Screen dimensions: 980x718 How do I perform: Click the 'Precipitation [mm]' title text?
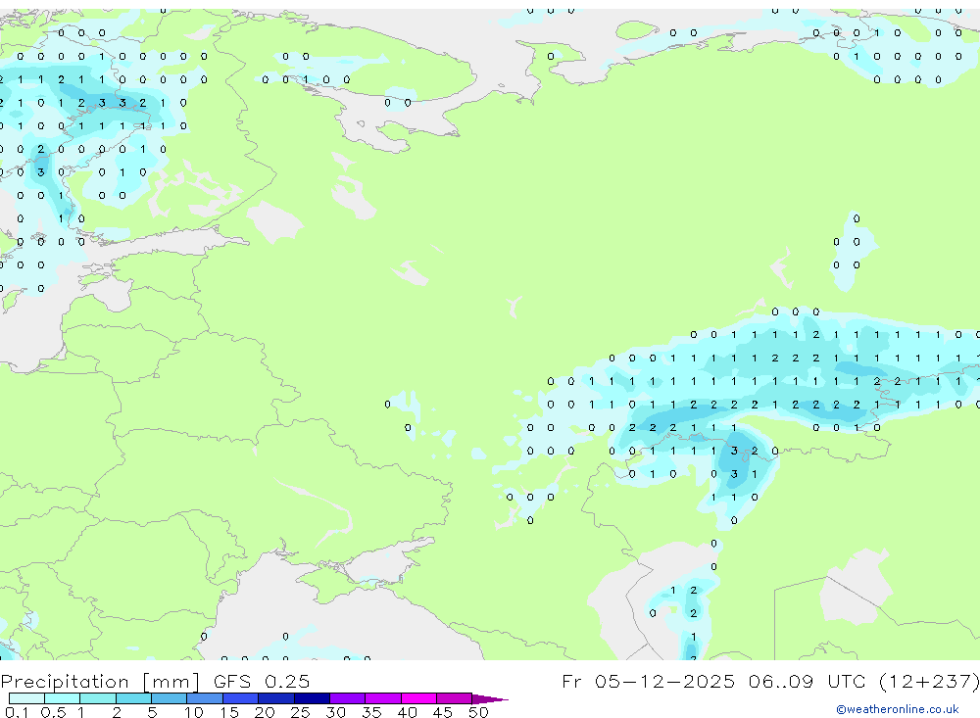pyautogui.click(x=100, y=681)
